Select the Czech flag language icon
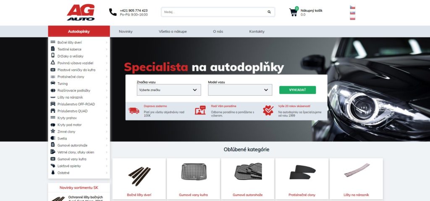This screenshot has width=430, height=201. click(x=352, y=7)
